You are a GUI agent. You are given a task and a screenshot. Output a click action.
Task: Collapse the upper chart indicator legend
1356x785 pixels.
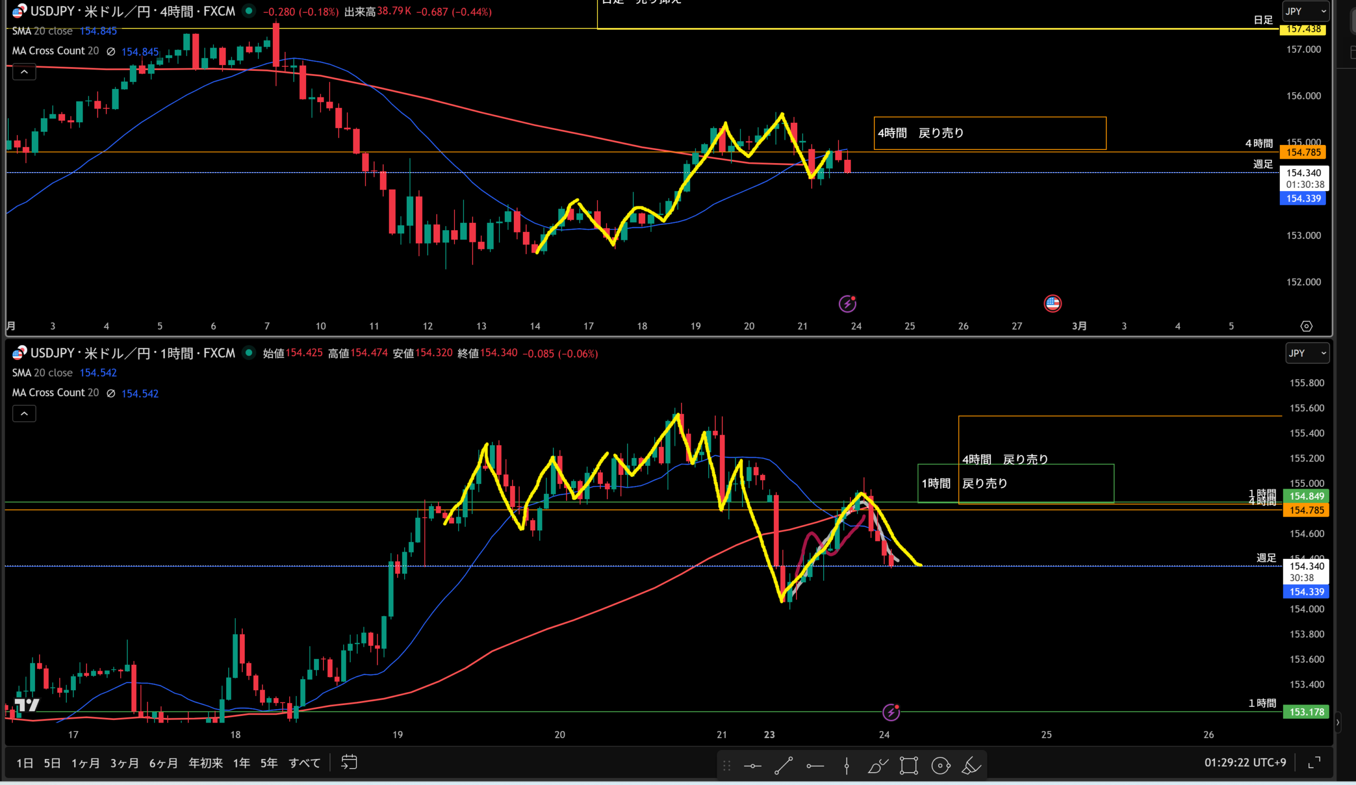pos(24,71)
